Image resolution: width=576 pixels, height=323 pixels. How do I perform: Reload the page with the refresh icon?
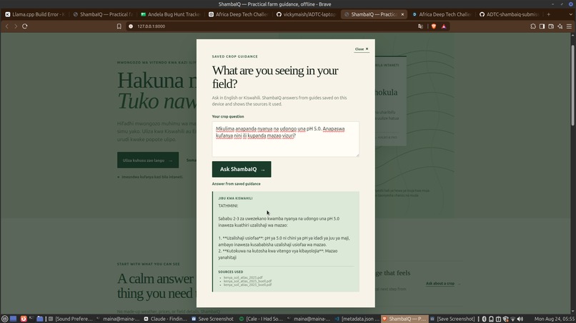point(24,26)
